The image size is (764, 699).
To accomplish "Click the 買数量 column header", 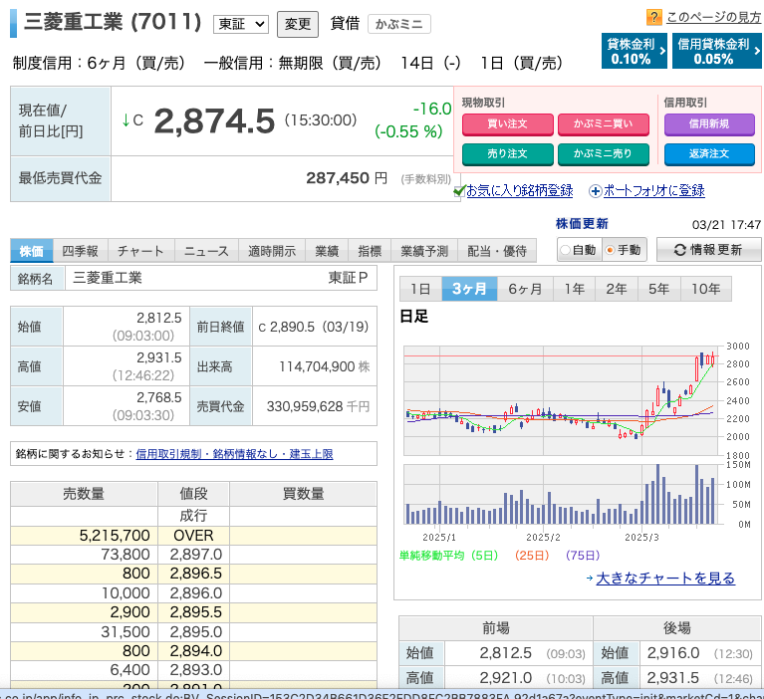I will click(303, 494).
